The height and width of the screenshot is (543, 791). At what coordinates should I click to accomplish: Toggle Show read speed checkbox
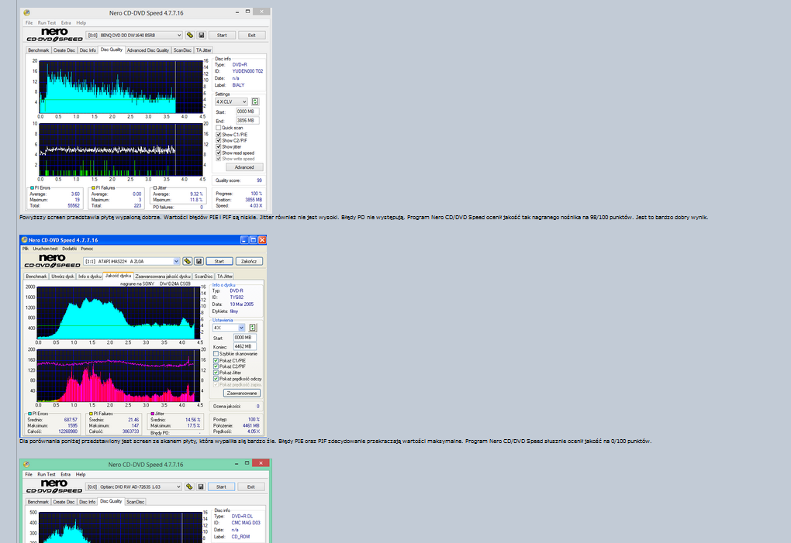pos(219,153)
